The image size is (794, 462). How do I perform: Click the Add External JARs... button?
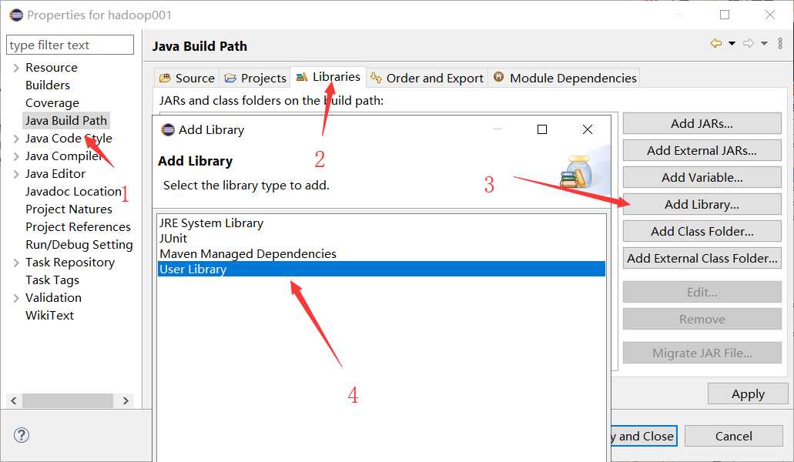coord(702,150)
